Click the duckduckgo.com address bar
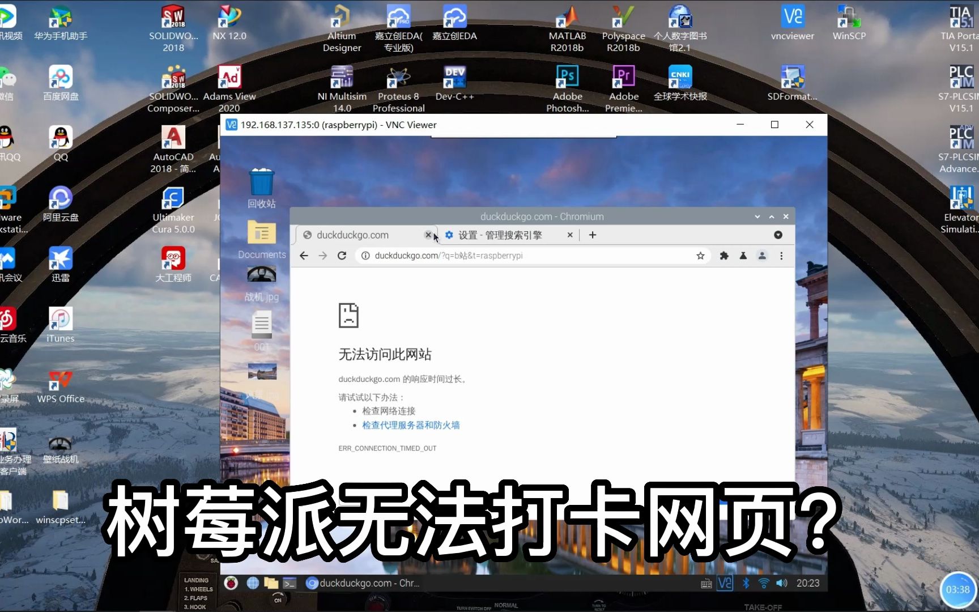979x612 pixels. coord(533,256)
